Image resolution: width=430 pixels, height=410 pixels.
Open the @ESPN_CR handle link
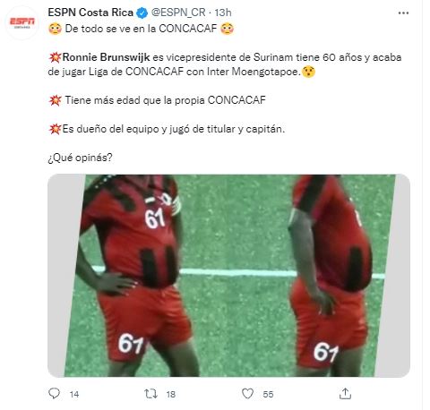(x=178, y=13)
